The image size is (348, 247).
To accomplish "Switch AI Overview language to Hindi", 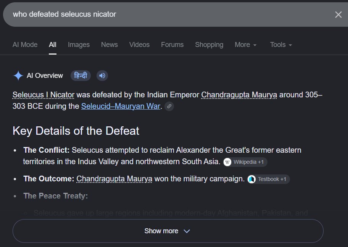I will pos(81,76).
